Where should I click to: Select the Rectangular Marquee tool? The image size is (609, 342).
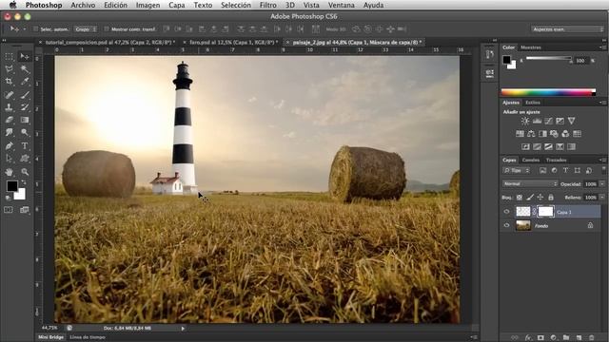(9, 57)
